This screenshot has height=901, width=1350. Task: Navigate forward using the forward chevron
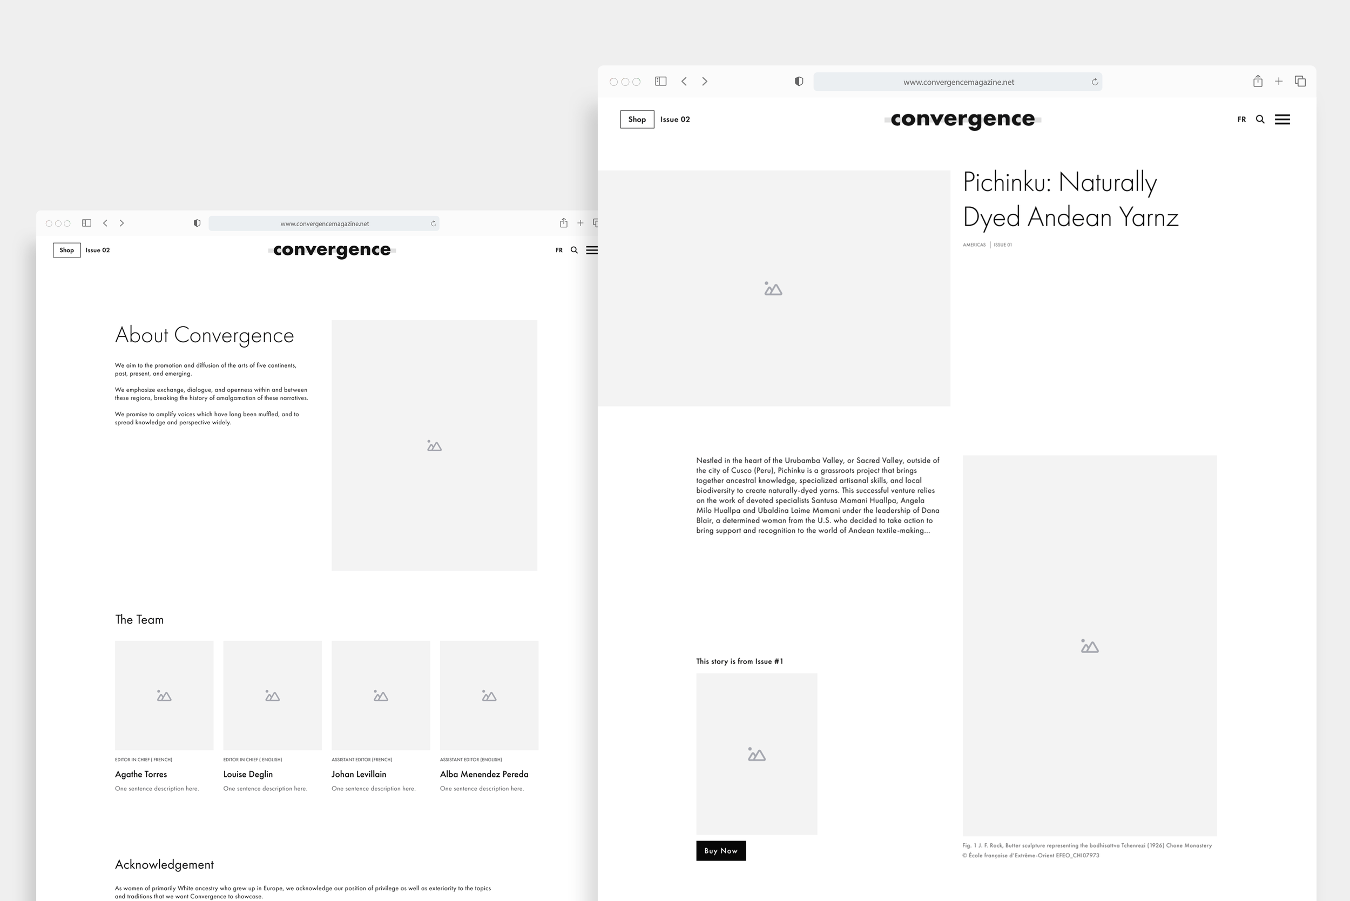[x=705, y=81]
